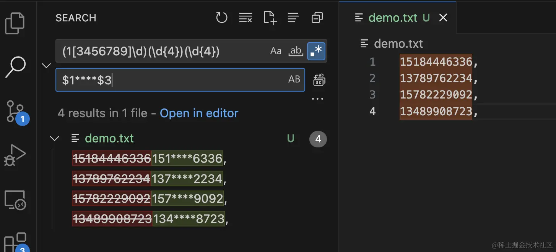Disable Use Regular Expression option
Screen dimensions: 556x252
[316, 51]
